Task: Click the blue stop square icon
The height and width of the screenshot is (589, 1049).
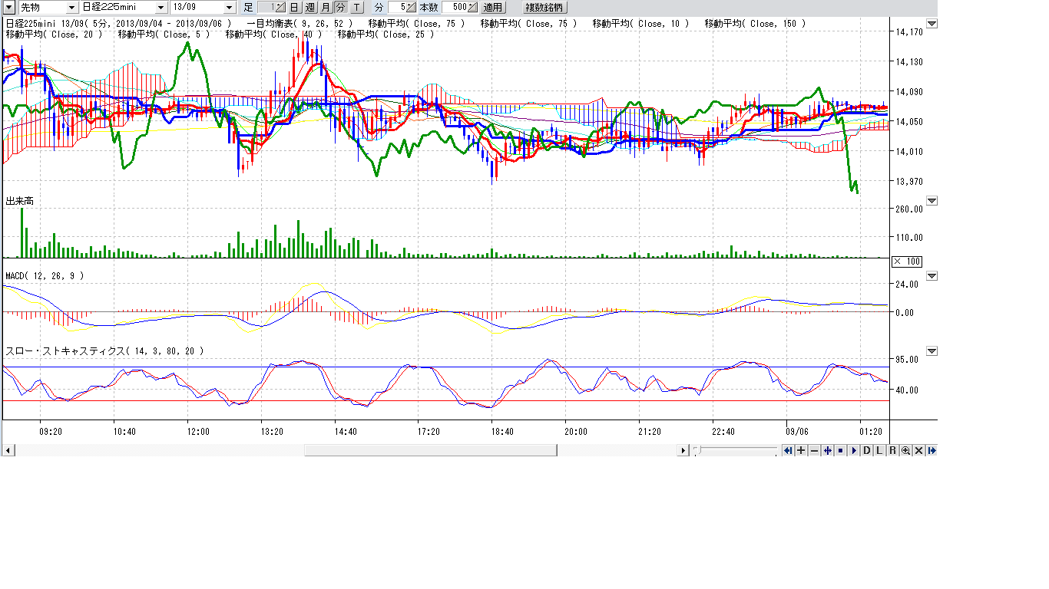Action: (840, 450)
